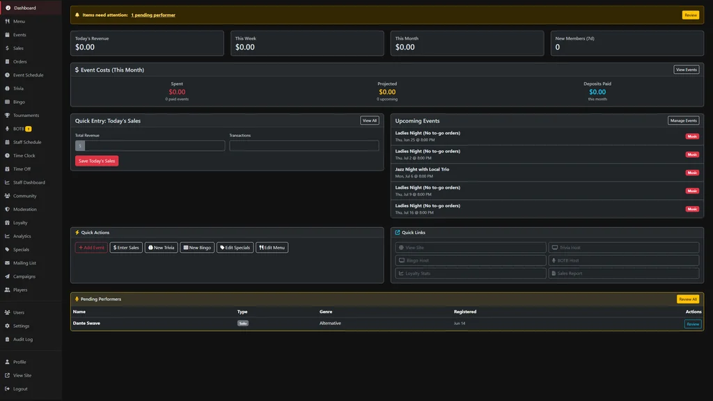Click the Staff Dashboard chart icon
The height and width of the screenshot is (401, 713).
click(x=7, y=182)
